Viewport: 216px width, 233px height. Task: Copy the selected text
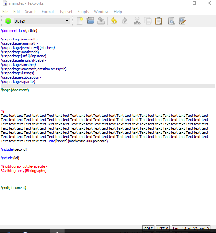[148, 21]
